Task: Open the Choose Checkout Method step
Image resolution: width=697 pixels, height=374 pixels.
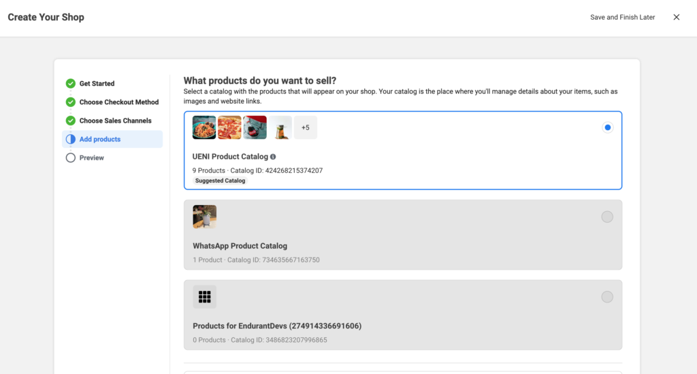Action: (118, 102)
